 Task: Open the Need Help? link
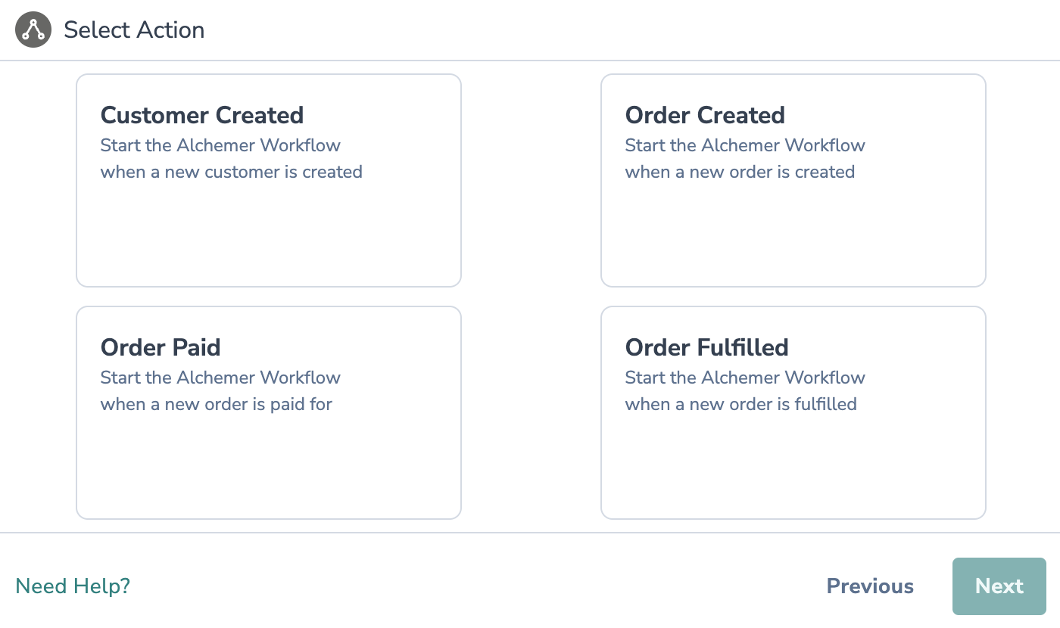pyautogui.click(x=73, y=586)
